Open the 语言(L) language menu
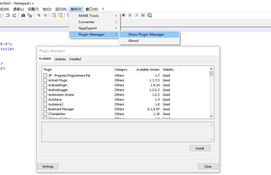 pos(18,9)
